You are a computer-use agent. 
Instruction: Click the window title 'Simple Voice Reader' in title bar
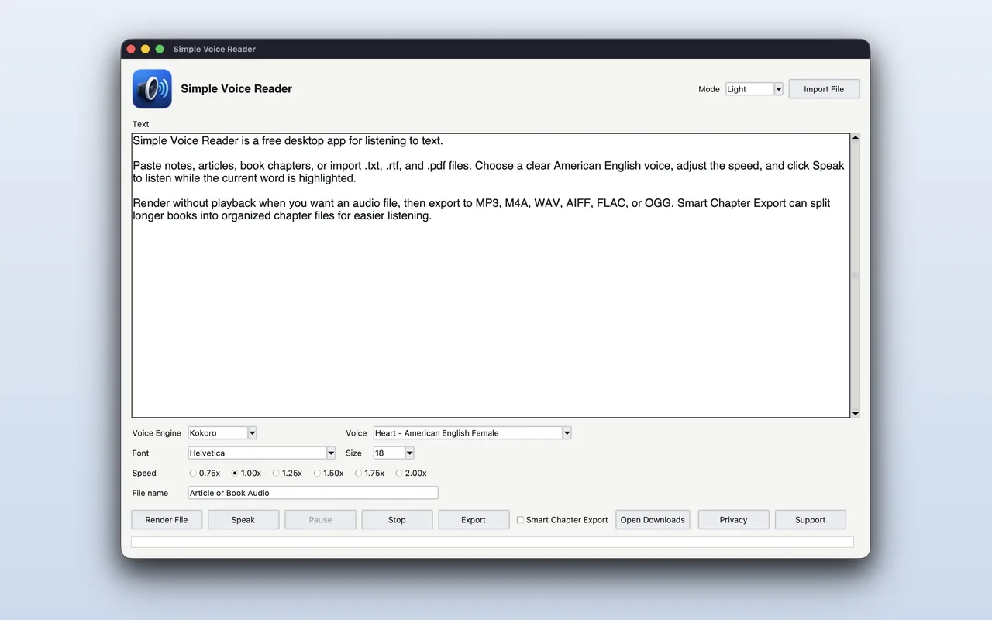point(215,49)
